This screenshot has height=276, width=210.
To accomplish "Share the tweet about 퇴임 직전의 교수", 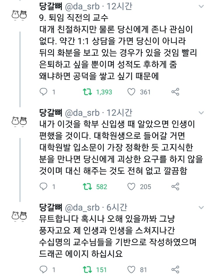I will 175,92.
